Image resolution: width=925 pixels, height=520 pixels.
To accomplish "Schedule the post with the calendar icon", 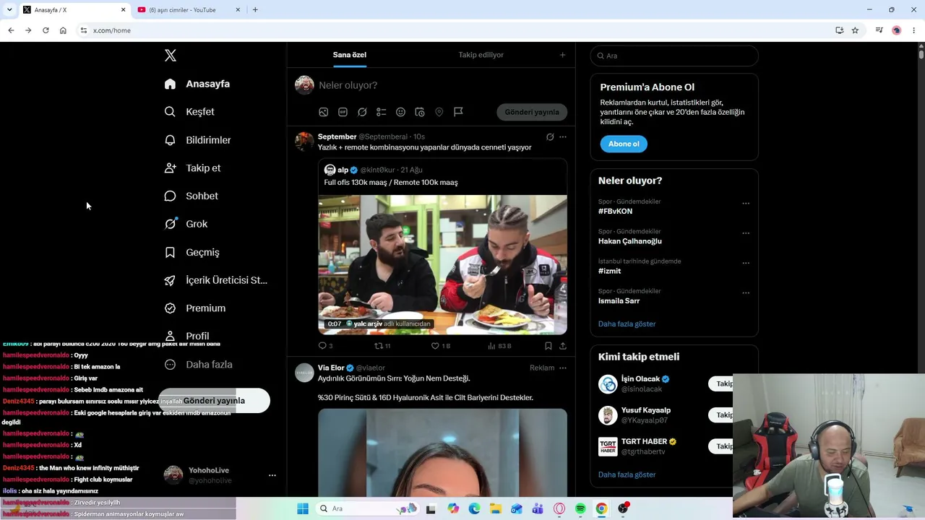I will [419, 112].
